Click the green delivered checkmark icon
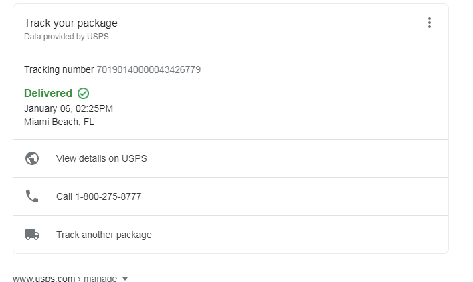473x282 pixels. (84, 94)
